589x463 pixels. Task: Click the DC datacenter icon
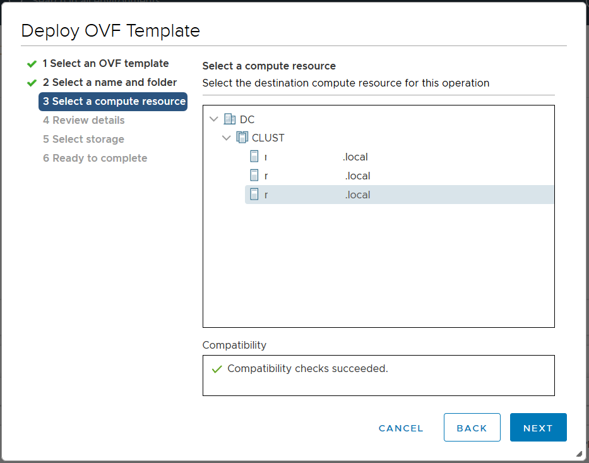click(230, 119)
